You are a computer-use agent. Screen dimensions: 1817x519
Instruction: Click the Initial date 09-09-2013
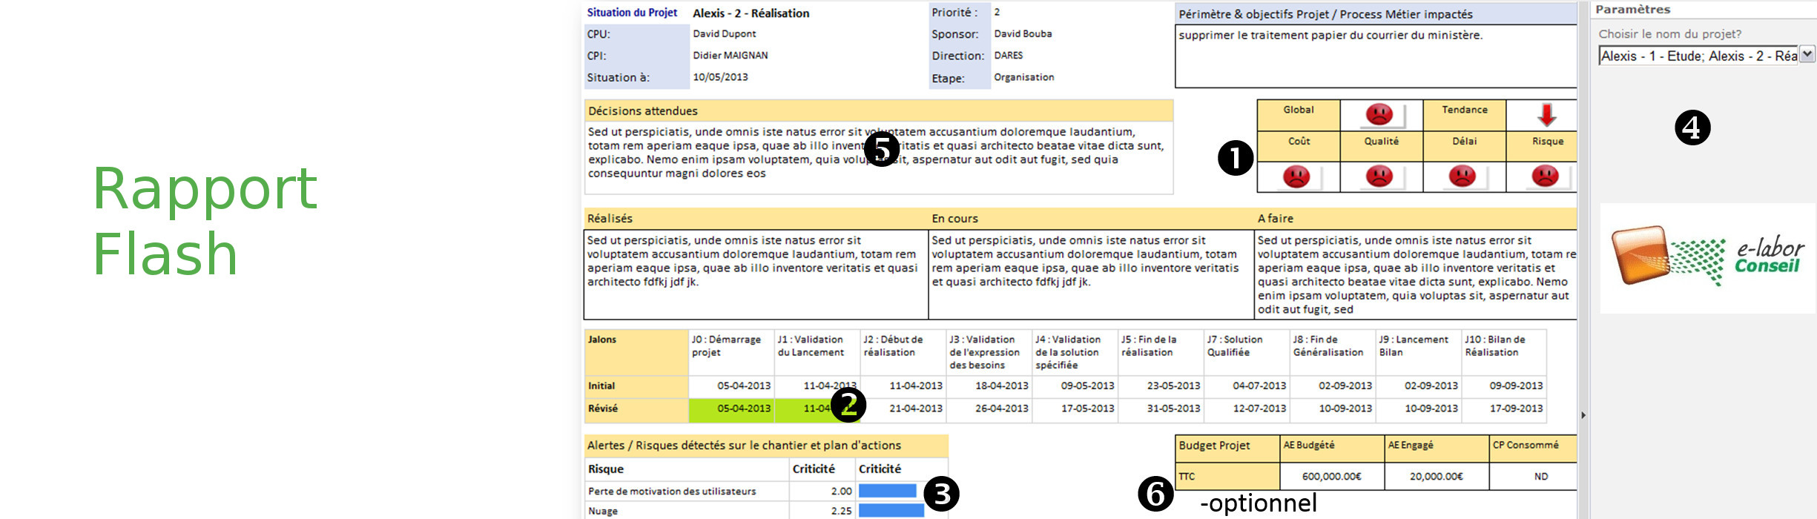(x=1516, y=386)
